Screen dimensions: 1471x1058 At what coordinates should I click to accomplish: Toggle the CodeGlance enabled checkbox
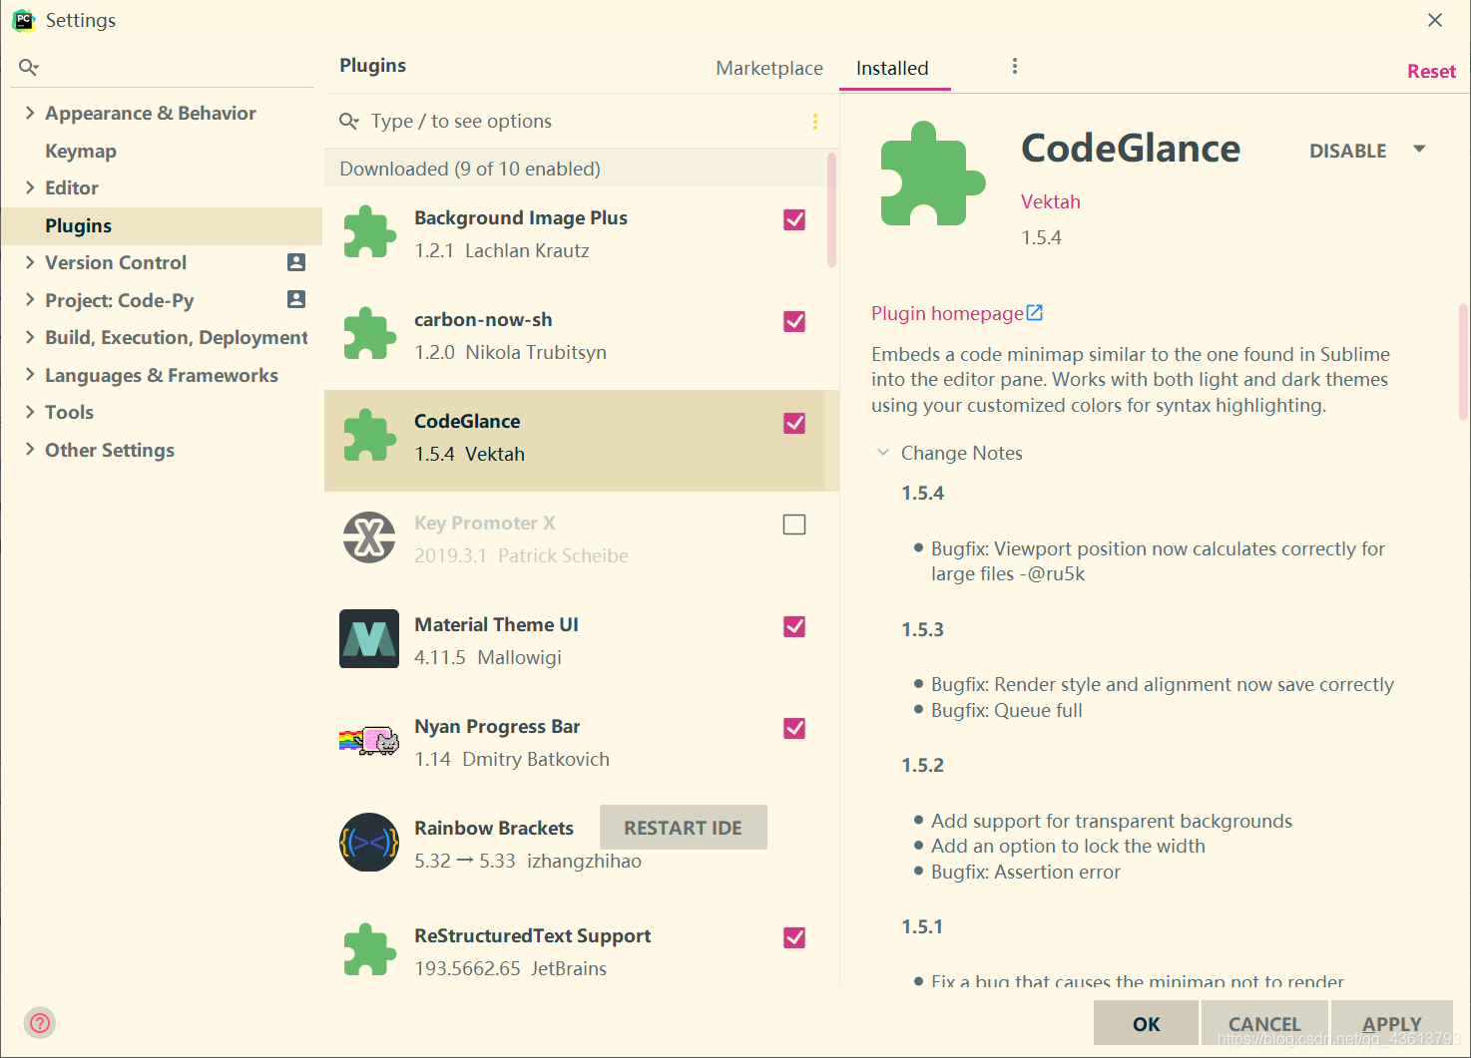click(x=794, y=423)
